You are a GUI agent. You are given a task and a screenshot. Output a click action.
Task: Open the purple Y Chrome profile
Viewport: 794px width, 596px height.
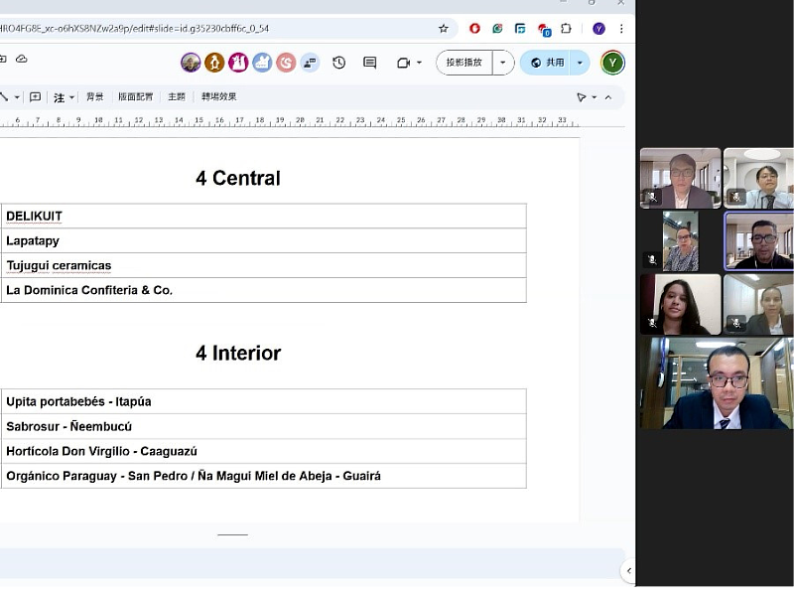[x=598, y=29]
